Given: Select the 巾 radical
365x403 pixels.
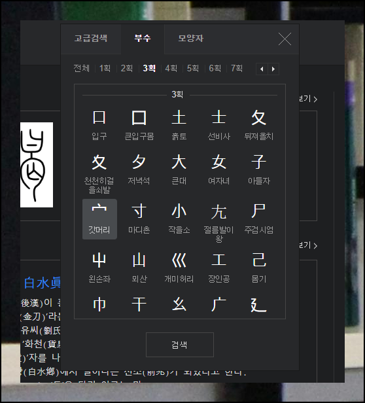Looking at the screenshot, I should tap(99, 305).
